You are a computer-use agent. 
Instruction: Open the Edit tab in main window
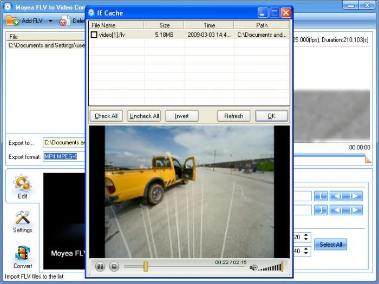tap(22, 186)
